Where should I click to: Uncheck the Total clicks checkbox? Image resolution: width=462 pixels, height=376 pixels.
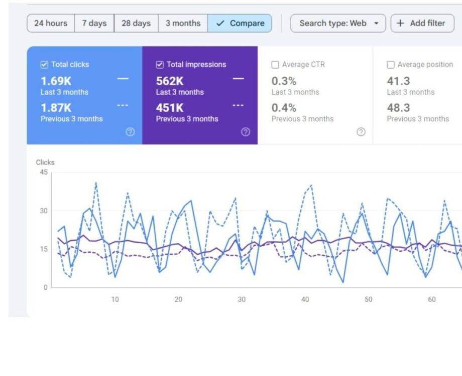tap(44, 65)
